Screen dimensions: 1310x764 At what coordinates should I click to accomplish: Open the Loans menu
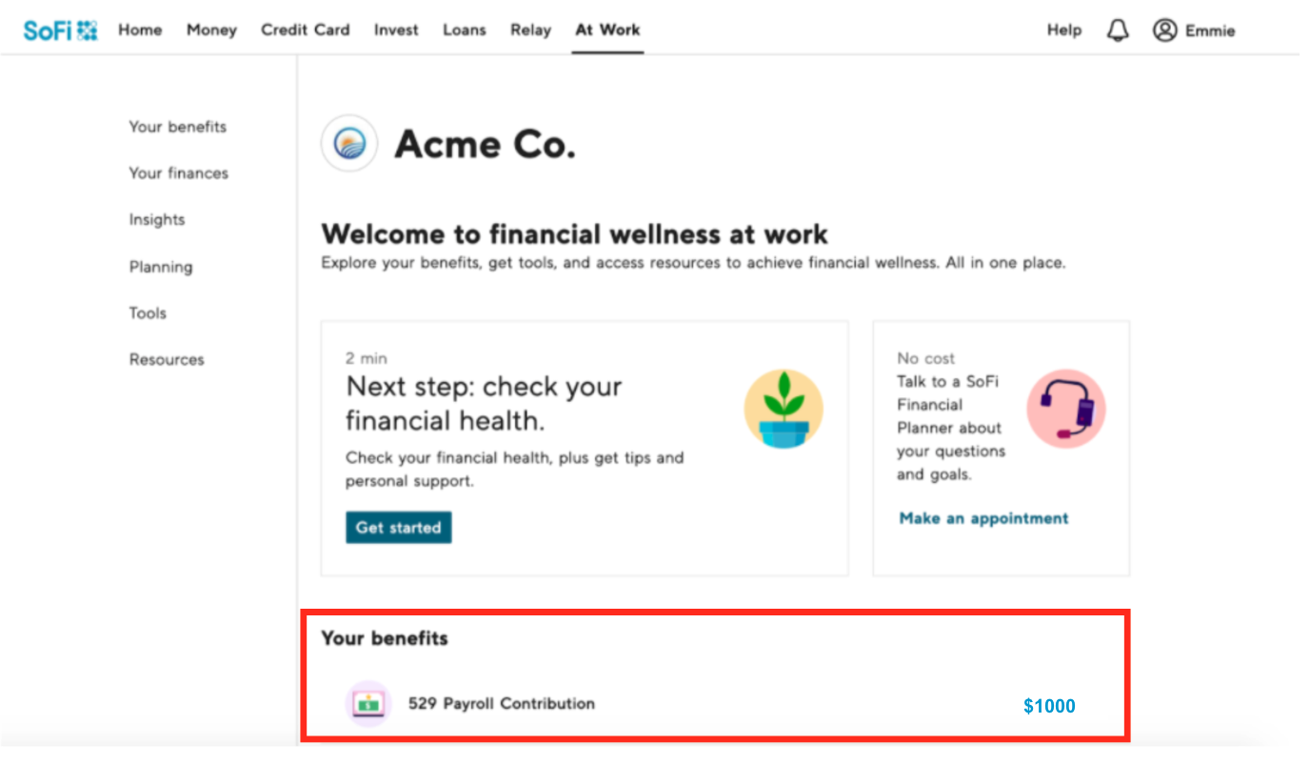pos(465,30)
